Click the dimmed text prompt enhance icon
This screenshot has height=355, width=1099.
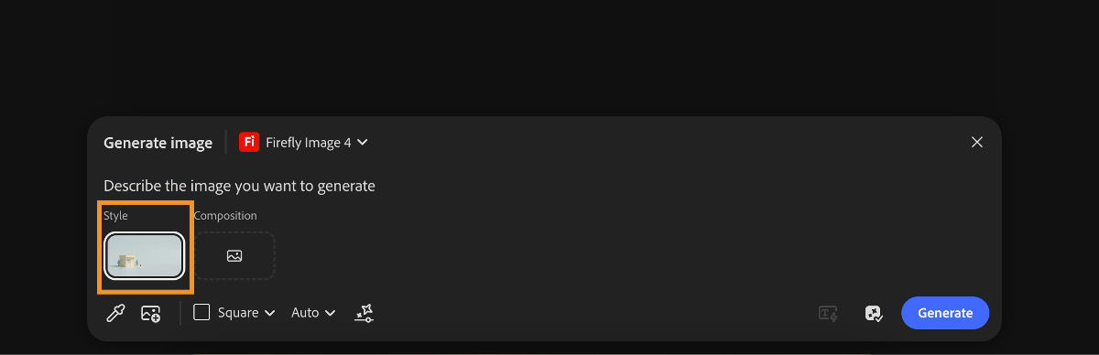tap(829, 313)
